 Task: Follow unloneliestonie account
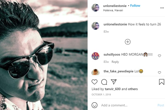135,5
